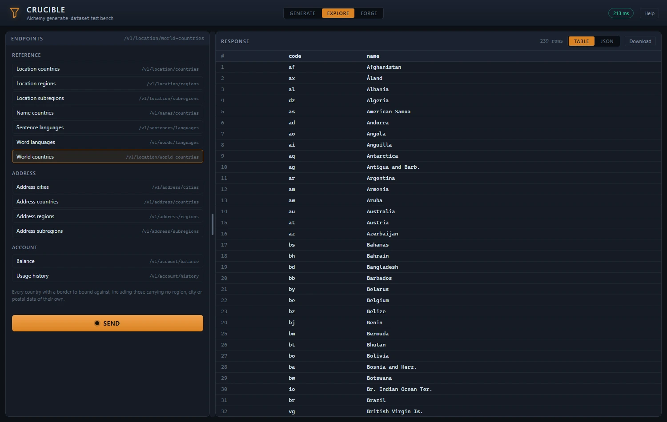Click the 'bt' code cell
667x422 pixels.
click(x=292, y=345)
